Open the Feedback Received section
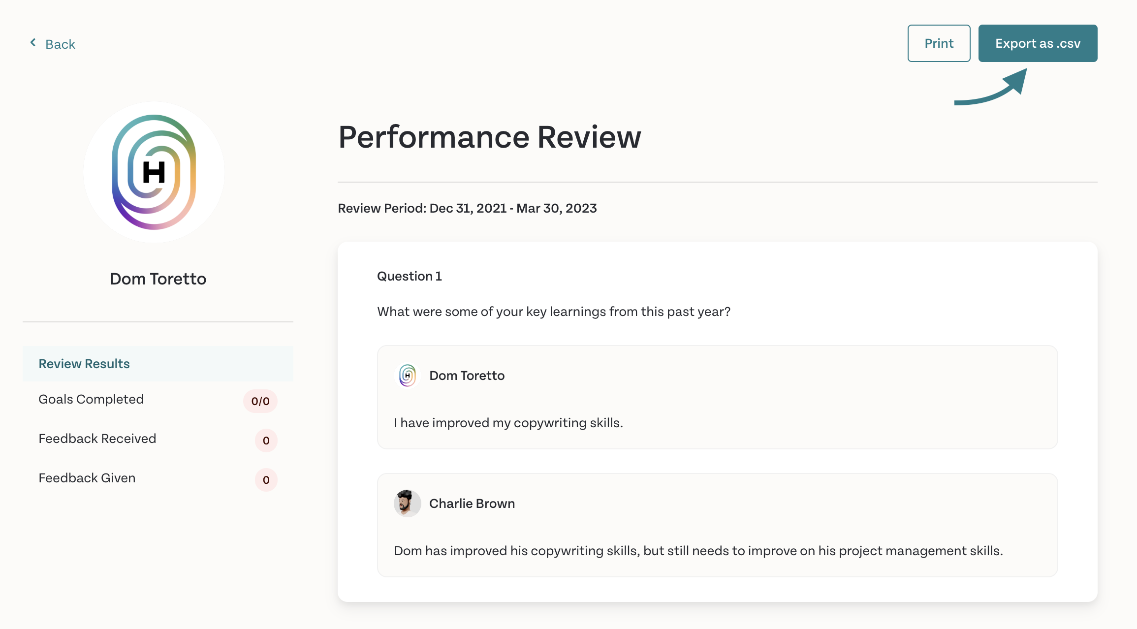This screenshot has height=629, width=1137. click(x=158, y=439)
